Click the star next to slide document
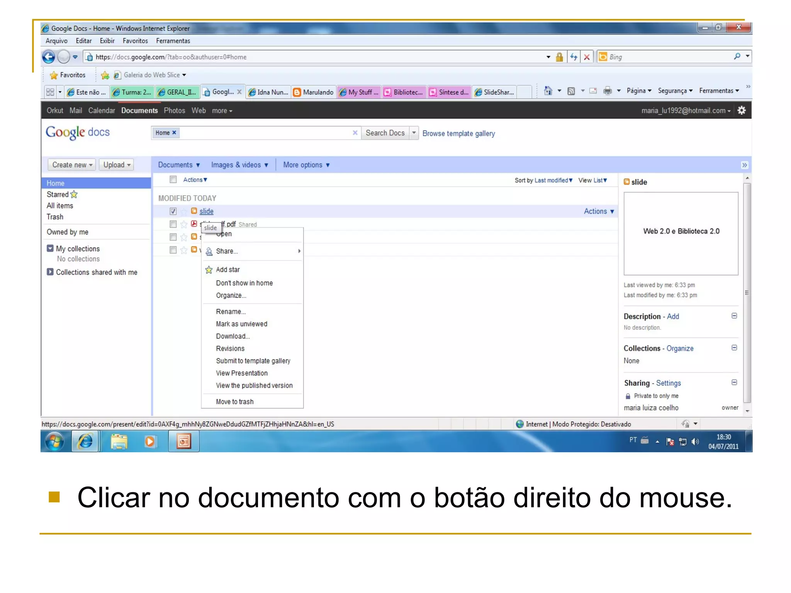This screenshot has height=593, width=791. [x=184, y=212]
